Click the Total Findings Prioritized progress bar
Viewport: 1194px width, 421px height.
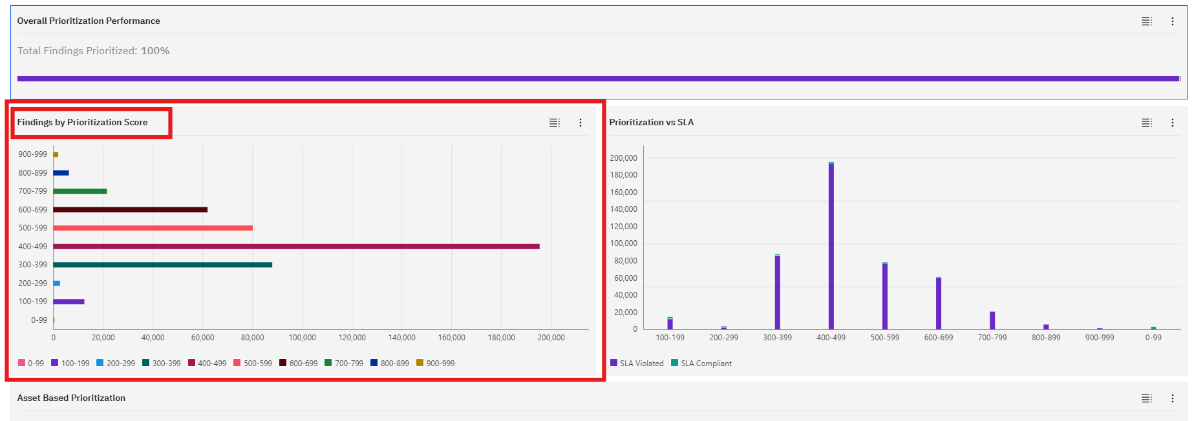[x=599, y=79]
